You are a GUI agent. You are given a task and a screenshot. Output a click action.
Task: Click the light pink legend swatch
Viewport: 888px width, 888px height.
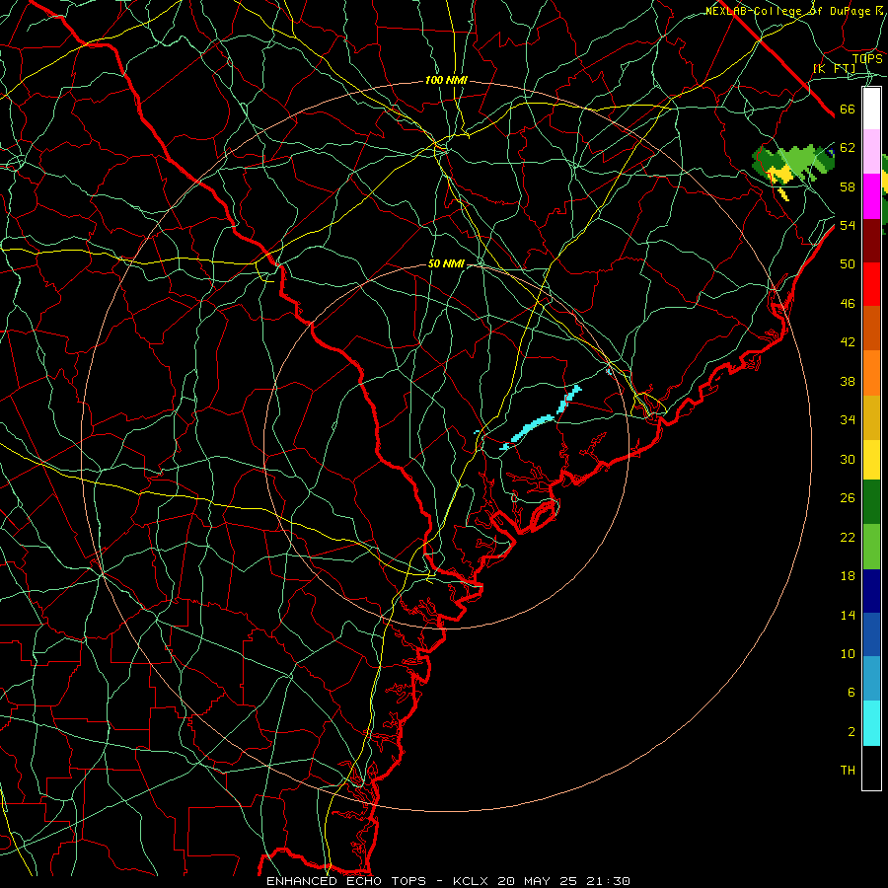(x=871, y=152)
